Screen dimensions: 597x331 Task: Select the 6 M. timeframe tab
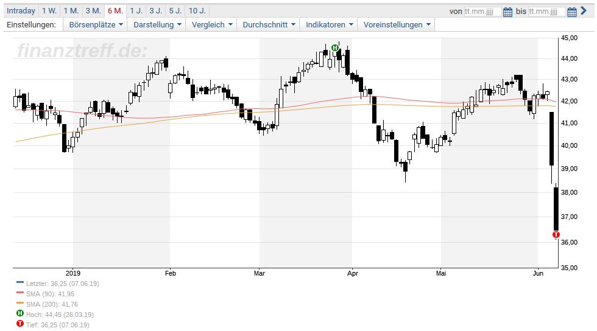115,11
